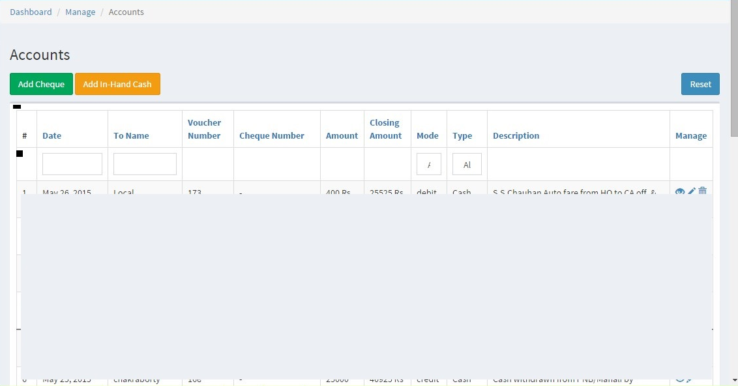Viewport: 738px width, 386px height.
Task: Sort by Cheque Number header
Action: [272, 135]
